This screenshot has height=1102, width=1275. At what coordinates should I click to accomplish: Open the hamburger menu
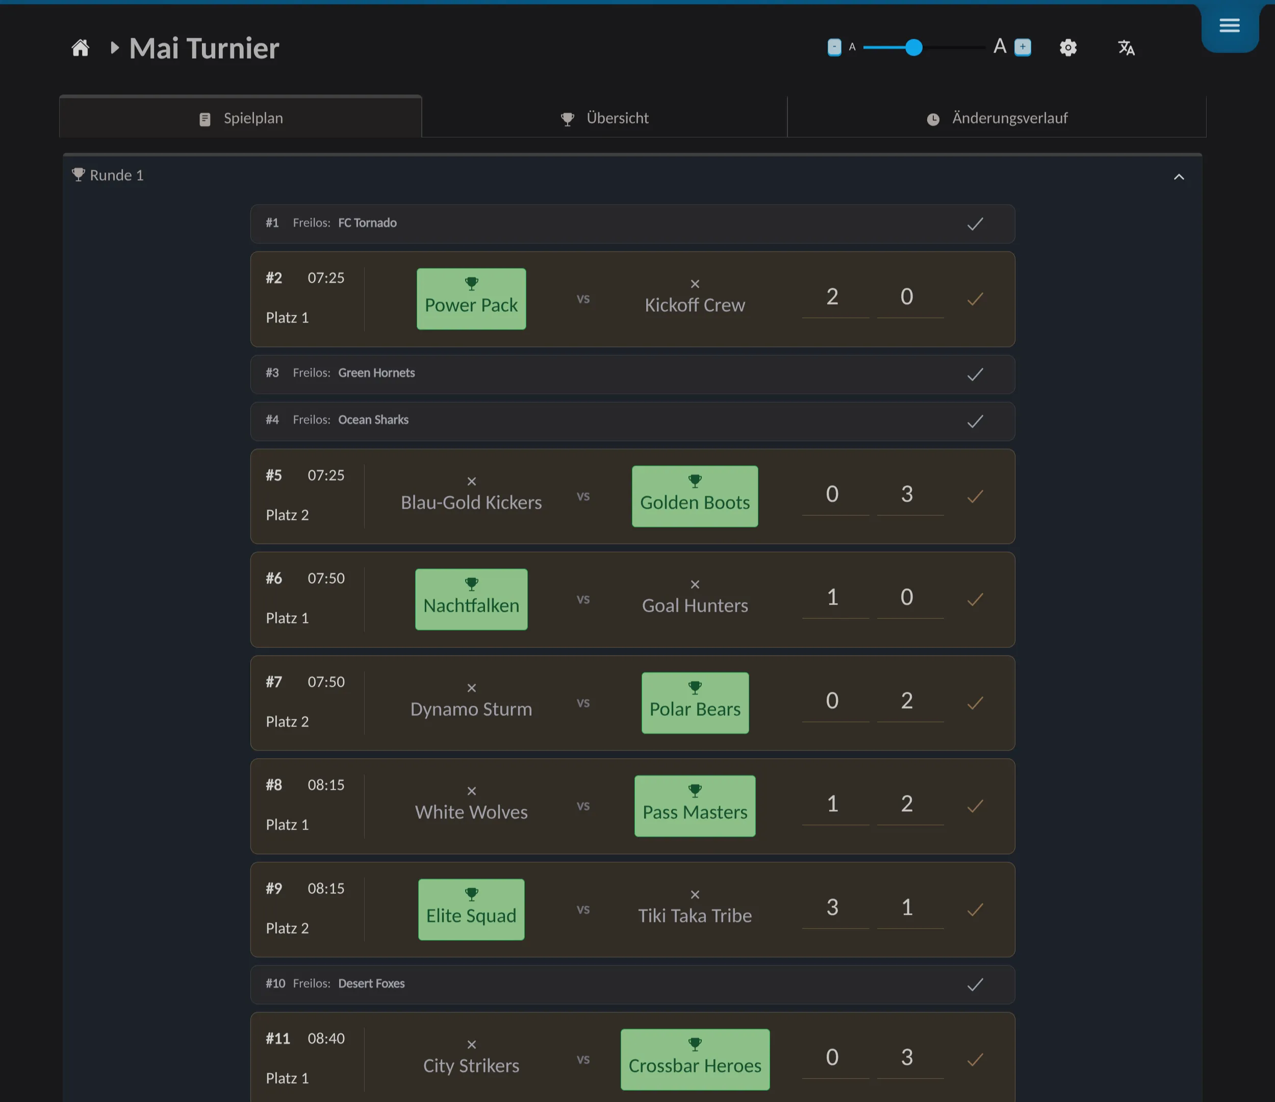point(1230,25)
